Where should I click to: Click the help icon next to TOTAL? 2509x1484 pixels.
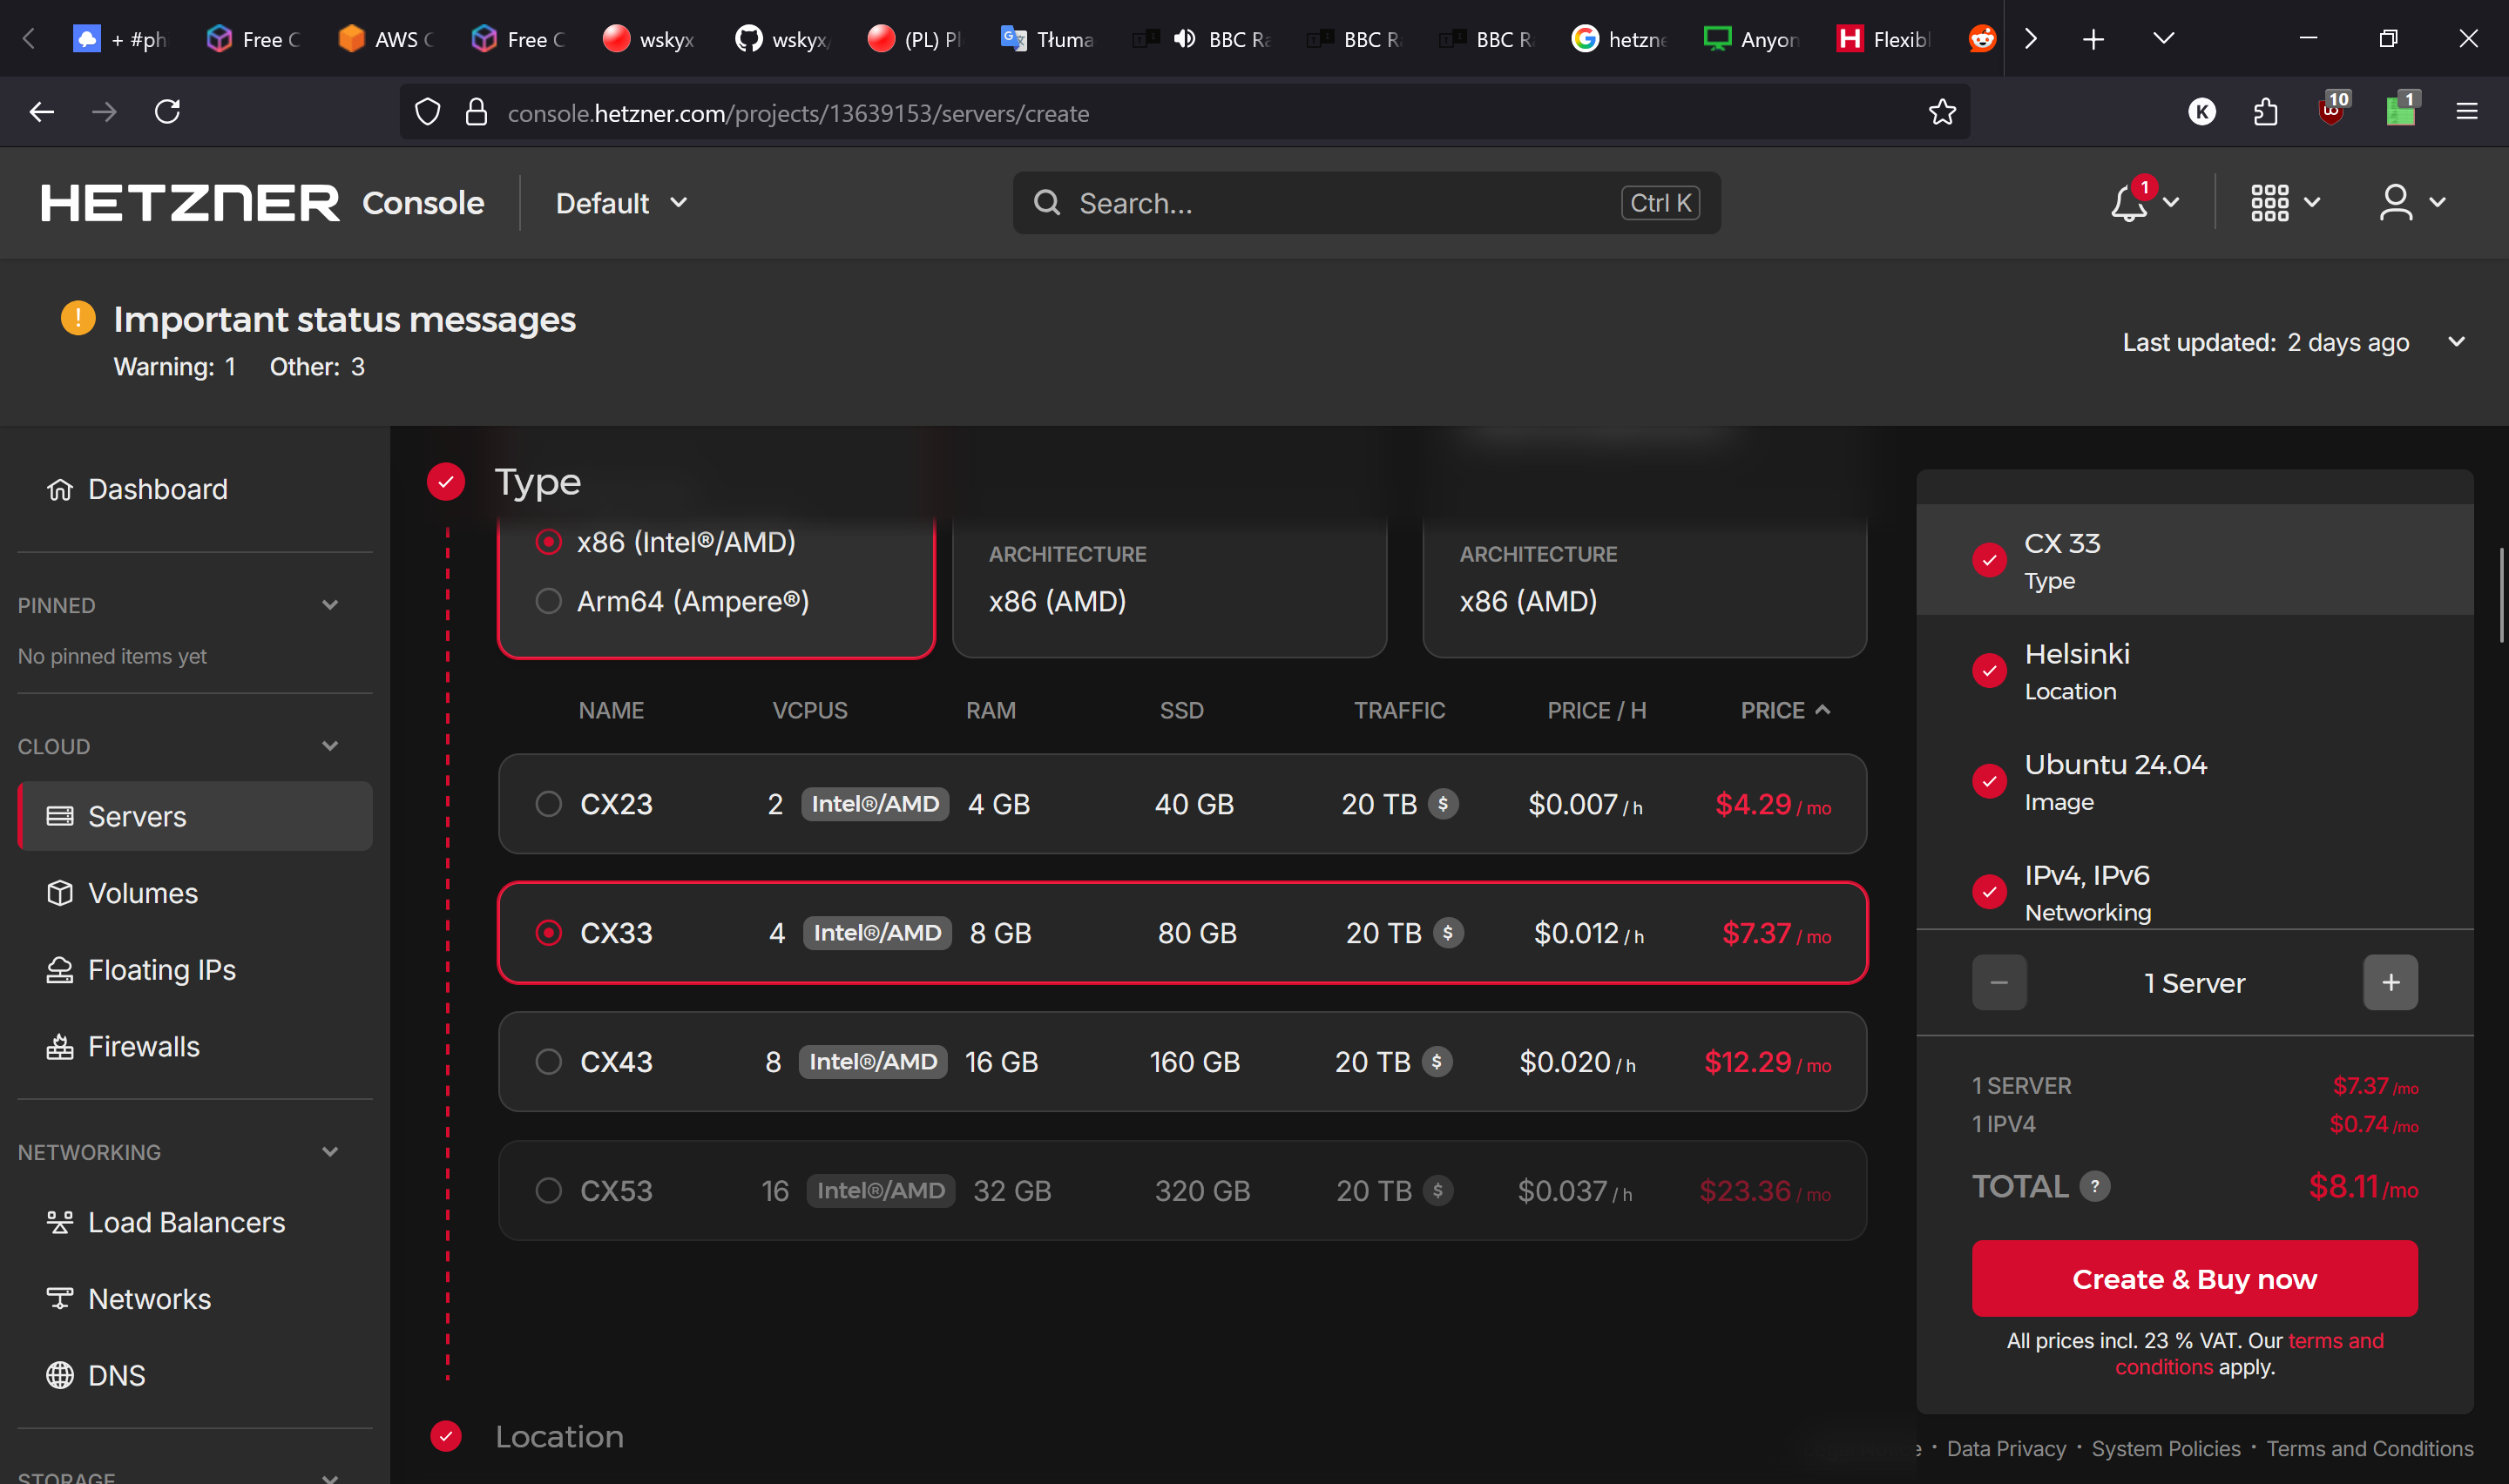pyautogui.click(x=2094, y=1186)
